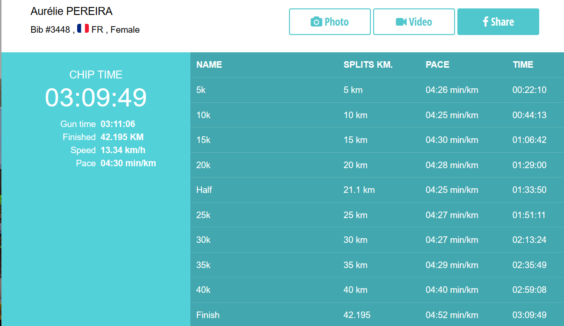Click the 15k time 01:06:42
This screenshot has width=564, height=326.
[x=529, y=140]
